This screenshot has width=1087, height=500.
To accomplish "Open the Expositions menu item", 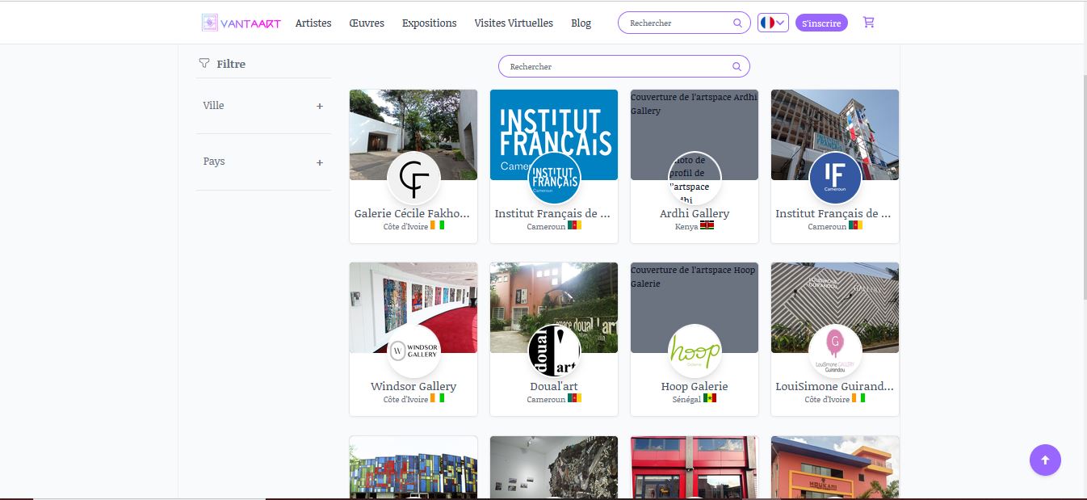I will [430, 23].
